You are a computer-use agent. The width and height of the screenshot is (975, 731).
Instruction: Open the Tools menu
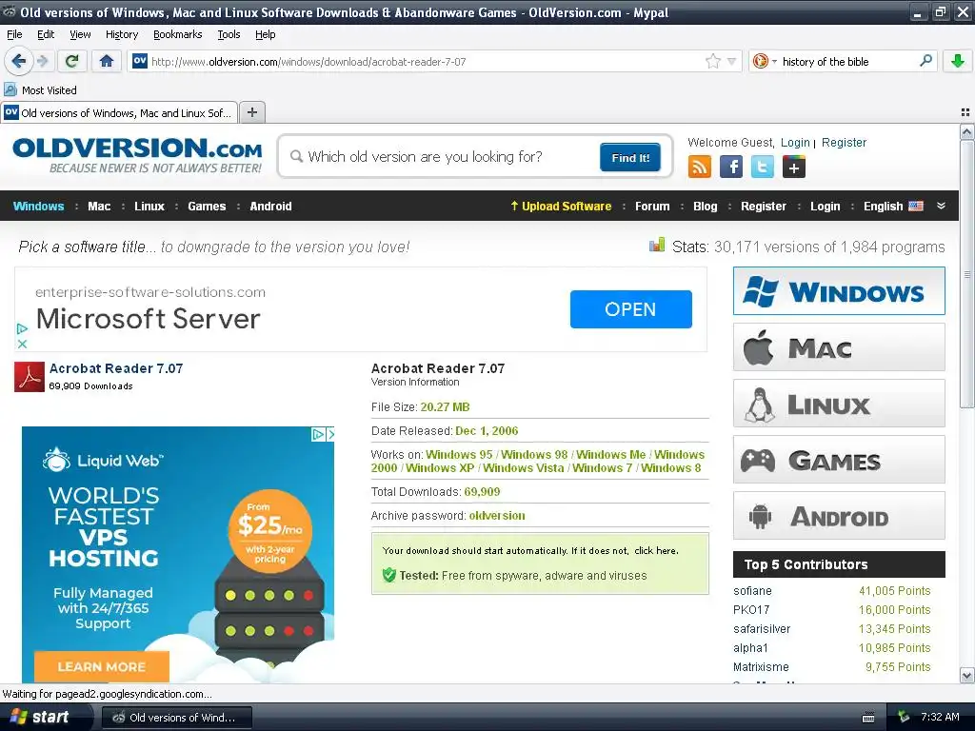tap(229, 34)
